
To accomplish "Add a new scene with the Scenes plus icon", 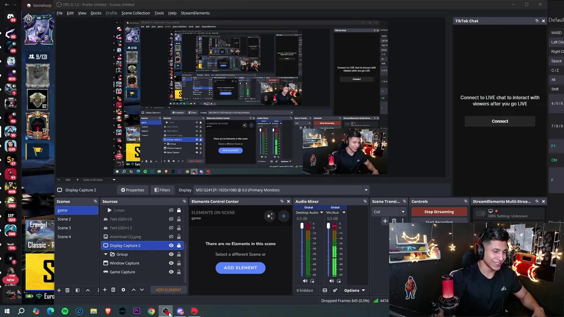I will [59, 290].
